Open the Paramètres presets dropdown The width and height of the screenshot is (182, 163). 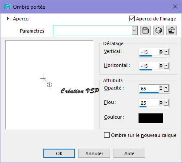coord(134,30)
